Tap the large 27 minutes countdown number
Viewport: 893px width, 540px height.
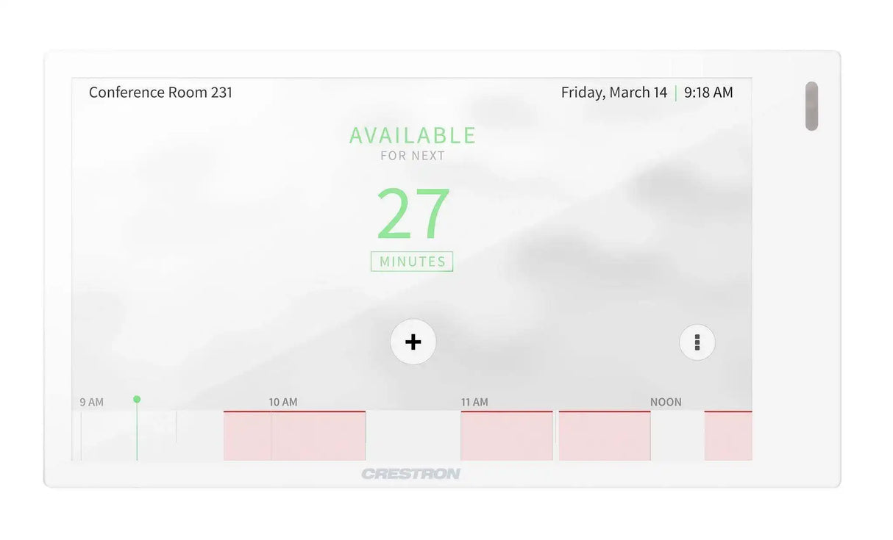tap(413, 214)
